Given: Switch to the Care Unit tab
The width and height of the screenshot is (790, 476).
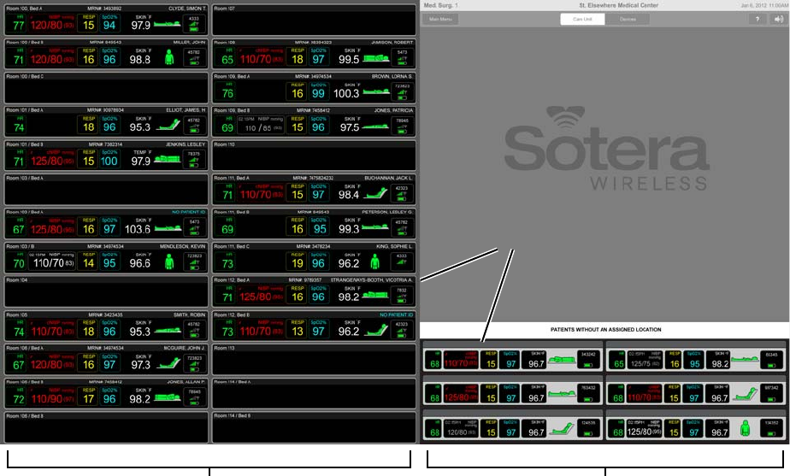Looking at the screenshot, I should pos(582,19).
